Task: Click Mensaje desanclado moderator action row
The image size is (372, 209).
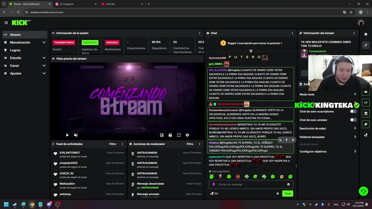Action: (x=166, y=185)
